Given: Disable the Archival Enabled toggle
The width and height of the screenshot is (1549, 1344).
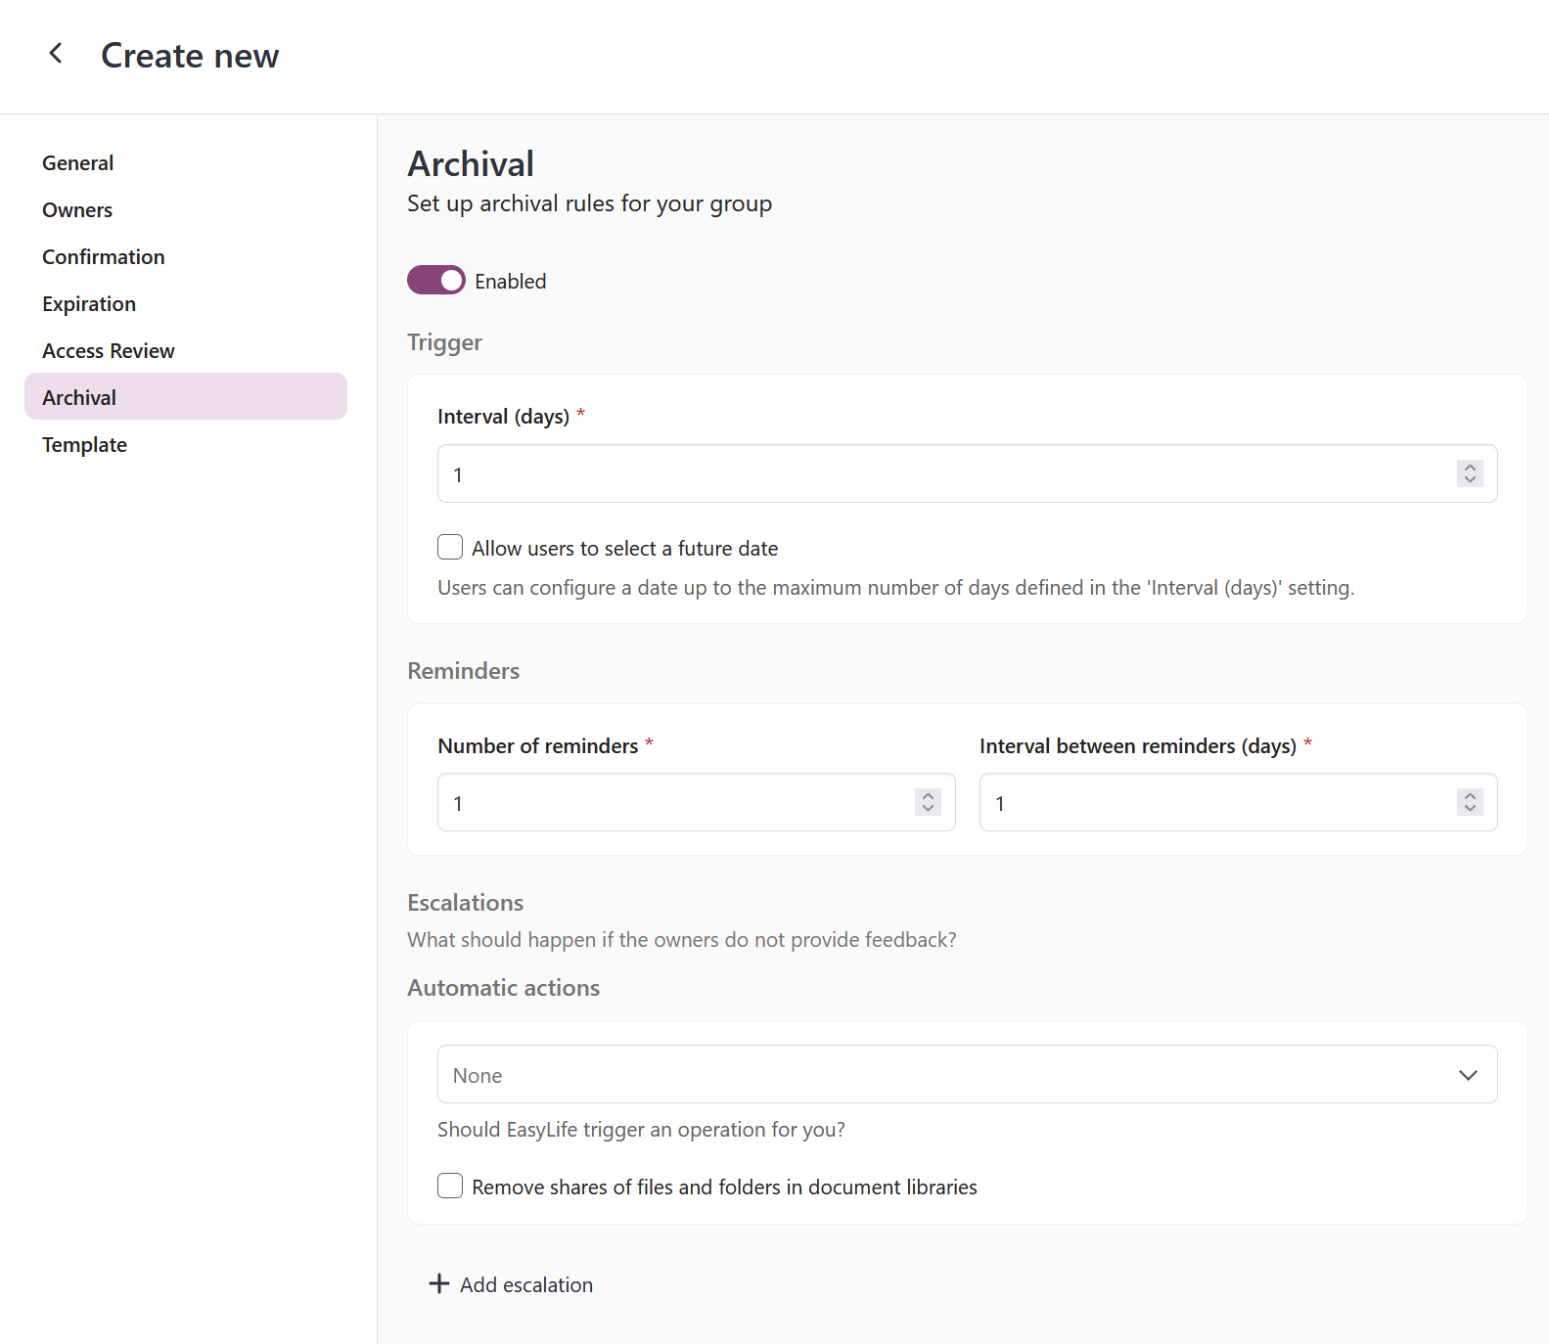Looking at the screenshot, I should pos(436,281).
